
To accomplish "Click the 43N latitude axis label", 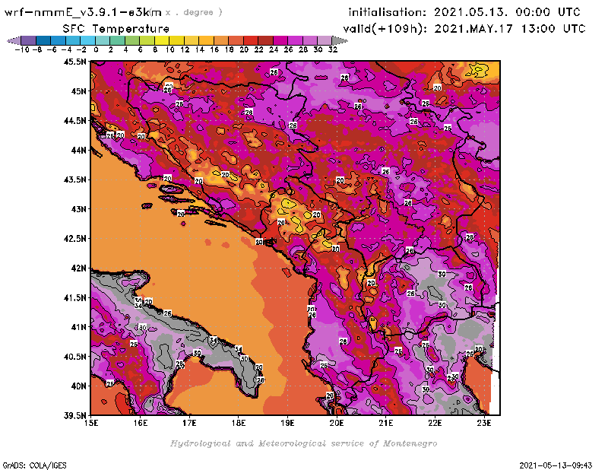I will click(x=79, y=209).
